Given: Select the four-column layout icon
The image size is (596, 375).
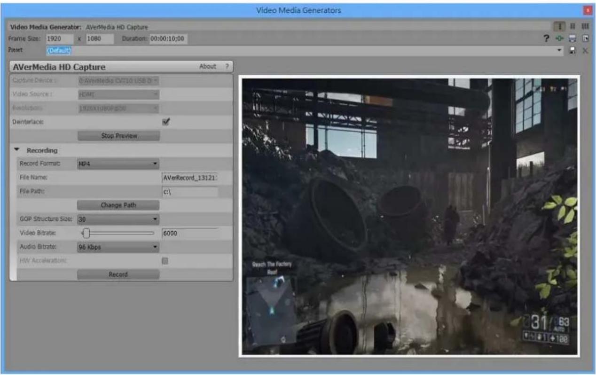Looking at the screenshot, I should click(585, 27).
